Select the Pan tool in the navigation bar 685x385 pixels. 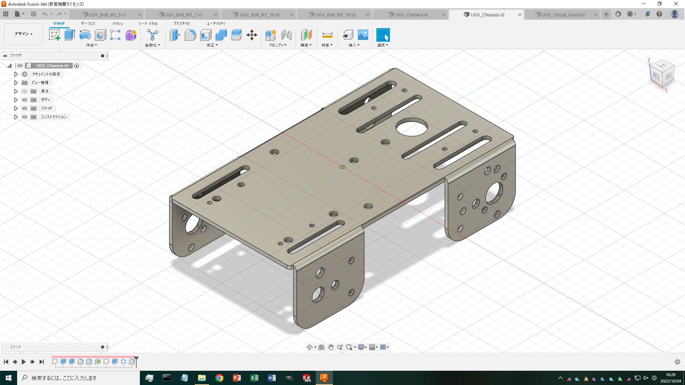click(x=330, y=347)
